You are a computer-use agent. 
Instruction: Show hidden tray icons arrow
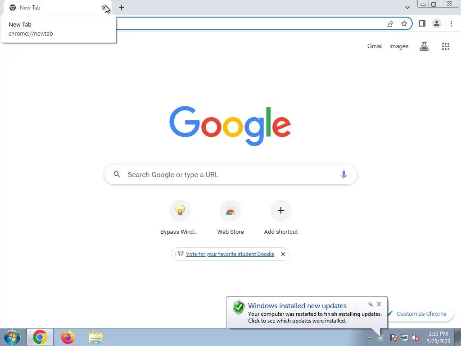point(369,337)
